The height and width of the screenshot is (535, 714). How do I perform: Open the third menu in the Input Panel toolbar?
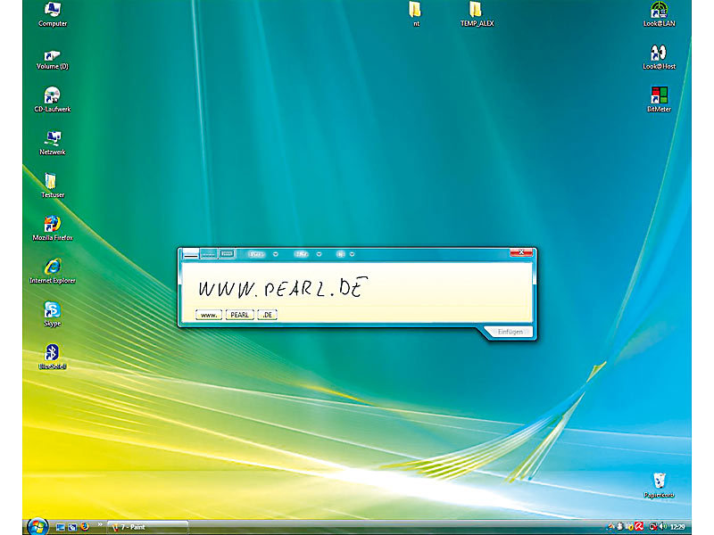(x=341, y=254)
